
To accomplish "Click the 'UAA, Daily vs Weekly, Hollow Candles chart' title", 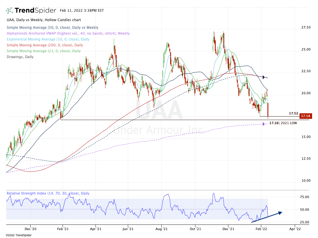I will (x=44, y=20).
